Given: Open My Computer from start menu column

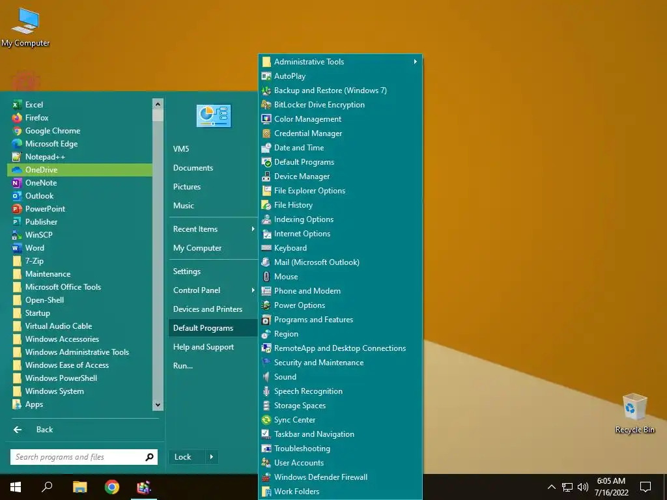Looking at the screenshot, I should pos(213,248).
